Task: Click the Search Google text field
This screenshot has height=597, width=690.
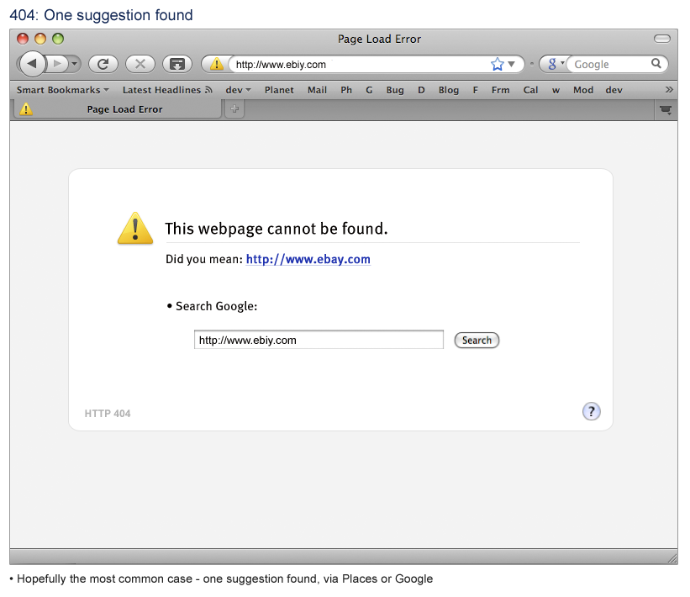Action: (319, 340)
